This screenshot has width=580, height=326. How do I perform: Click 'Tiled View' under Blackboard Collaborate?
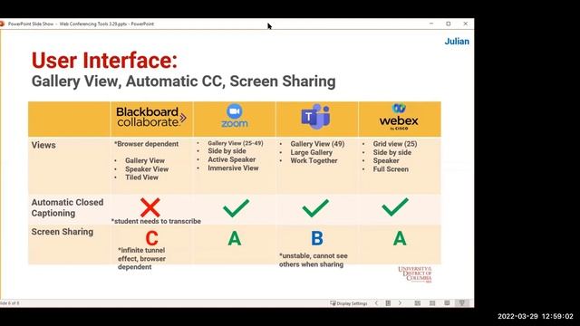141,177
